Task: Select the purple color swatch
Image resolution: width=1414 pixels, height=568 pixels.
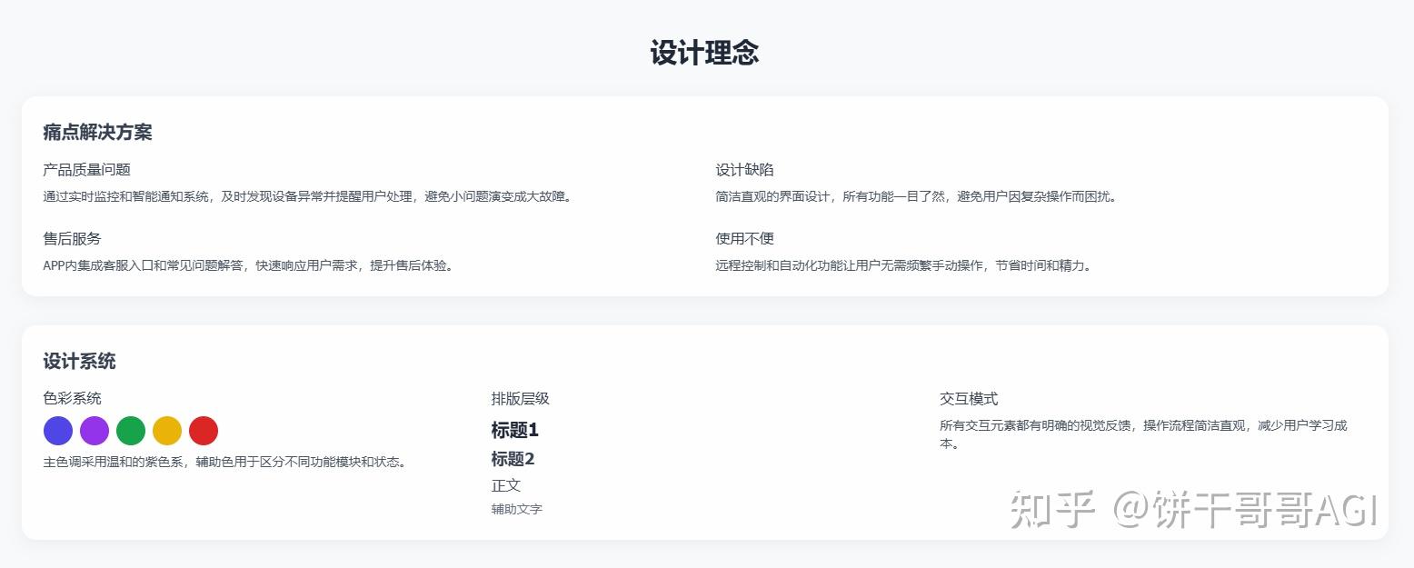Action: (94, 431)
